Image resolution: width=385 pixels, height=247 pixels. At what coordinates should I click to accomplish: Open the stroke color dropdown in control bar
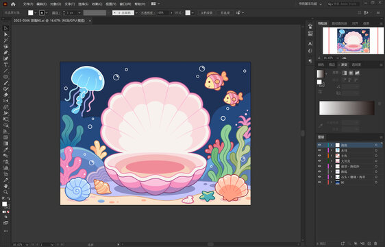point(47,13)
